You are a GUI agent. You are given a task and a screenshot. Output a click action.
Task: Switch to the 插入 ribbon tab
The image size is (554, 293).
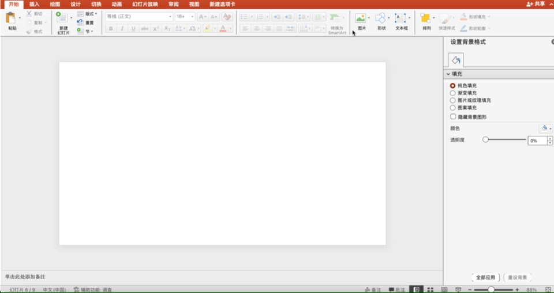click(35, 4)
